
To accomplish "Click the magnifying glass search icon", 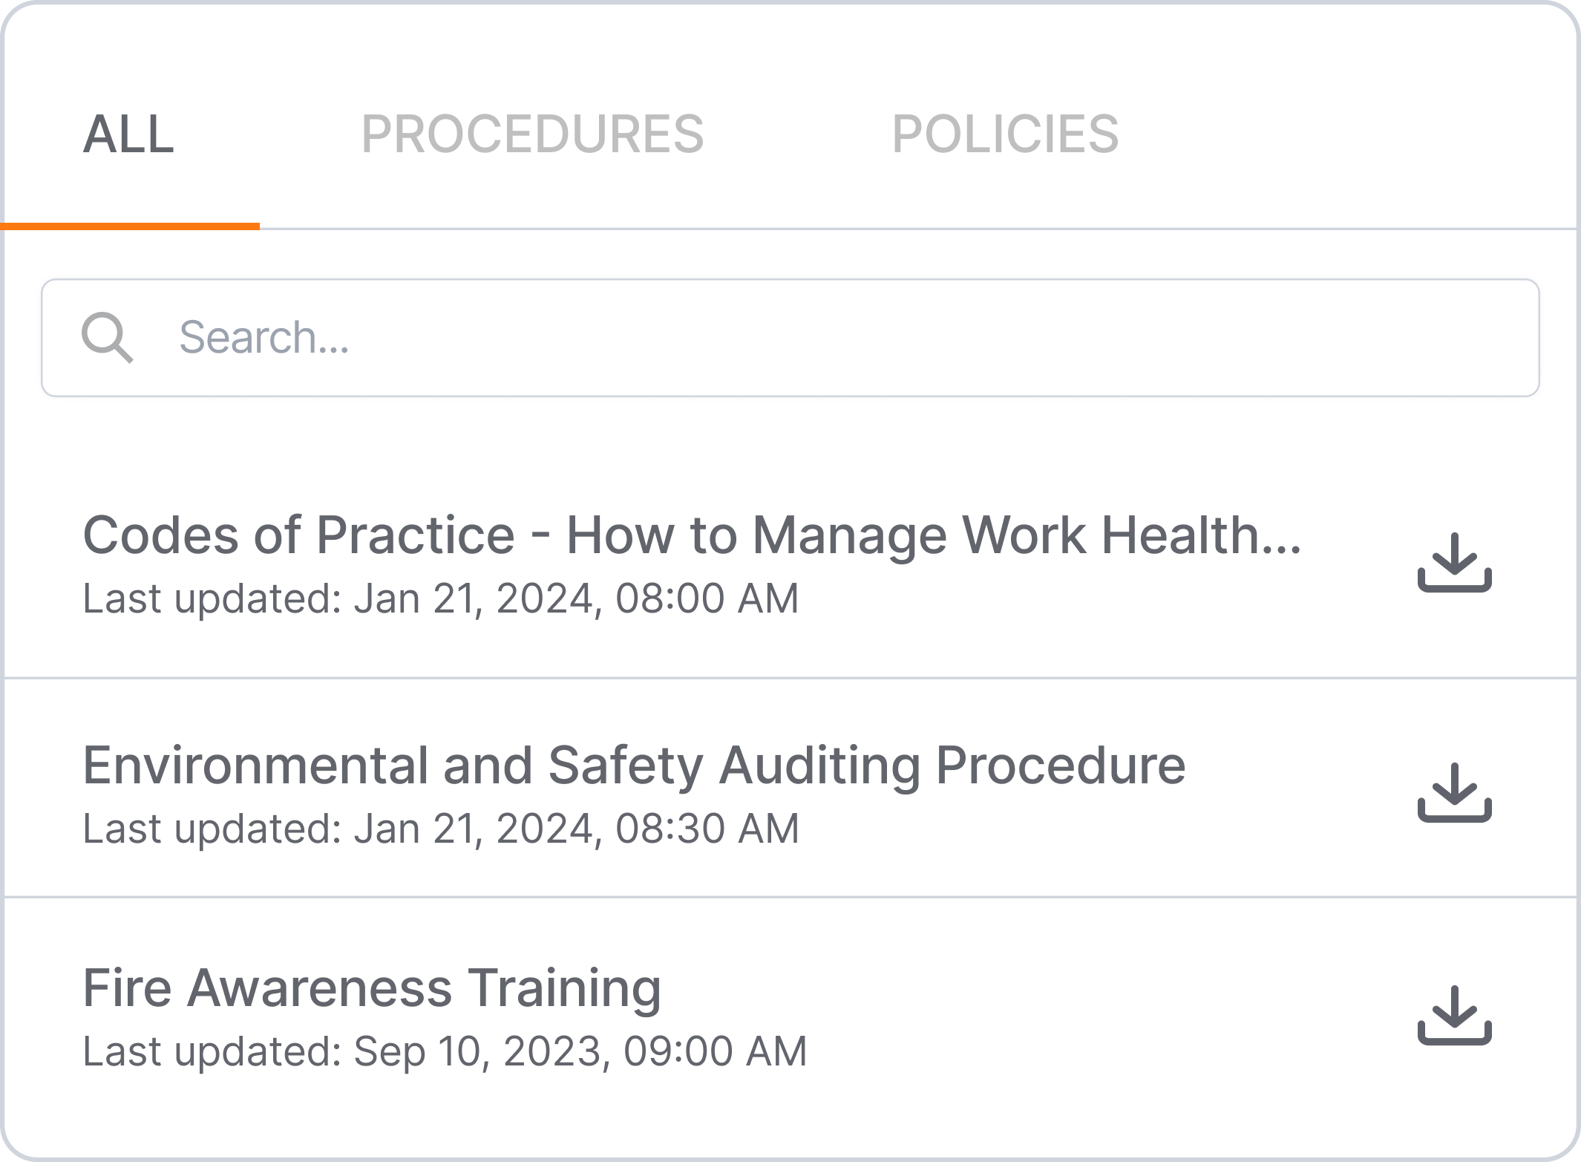I will point(107,338).
